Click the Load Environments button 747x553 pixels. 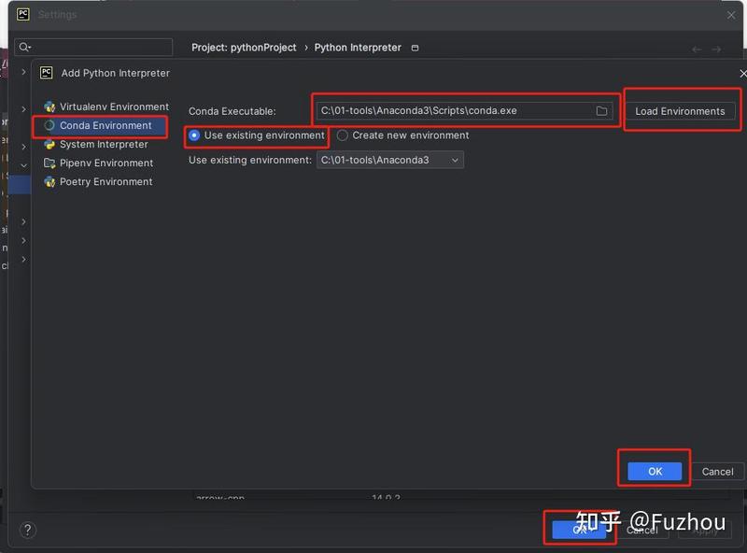pos(680,111)
